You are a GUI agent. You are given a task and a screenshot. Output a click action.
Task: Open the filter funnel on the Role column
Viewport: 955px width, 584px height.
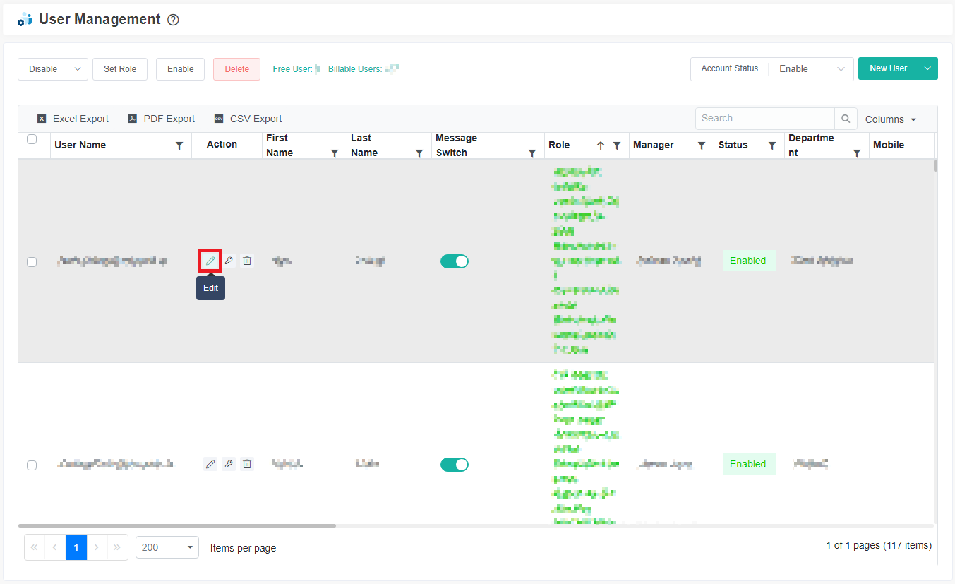click(x=617, y=145)
